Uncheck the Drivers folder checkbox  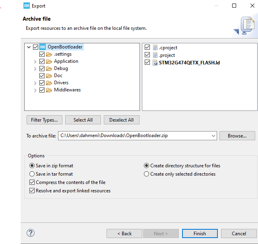click(x=42, y=83)
